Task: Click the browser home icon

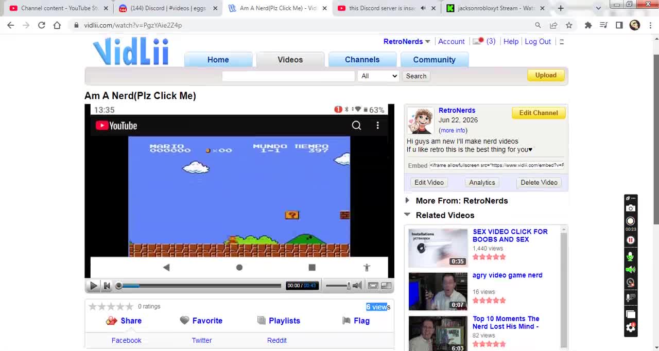Action: pos(57,25)
